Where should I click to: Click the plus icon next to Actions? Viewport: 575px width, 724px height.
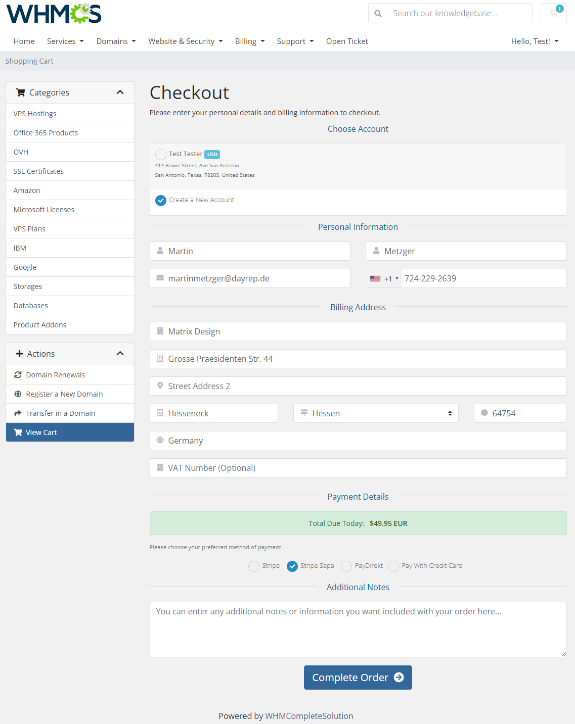pos(19,354)
